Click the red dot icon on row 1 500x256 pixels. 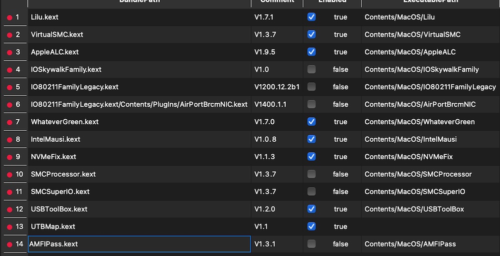click(x=9, y=17)
